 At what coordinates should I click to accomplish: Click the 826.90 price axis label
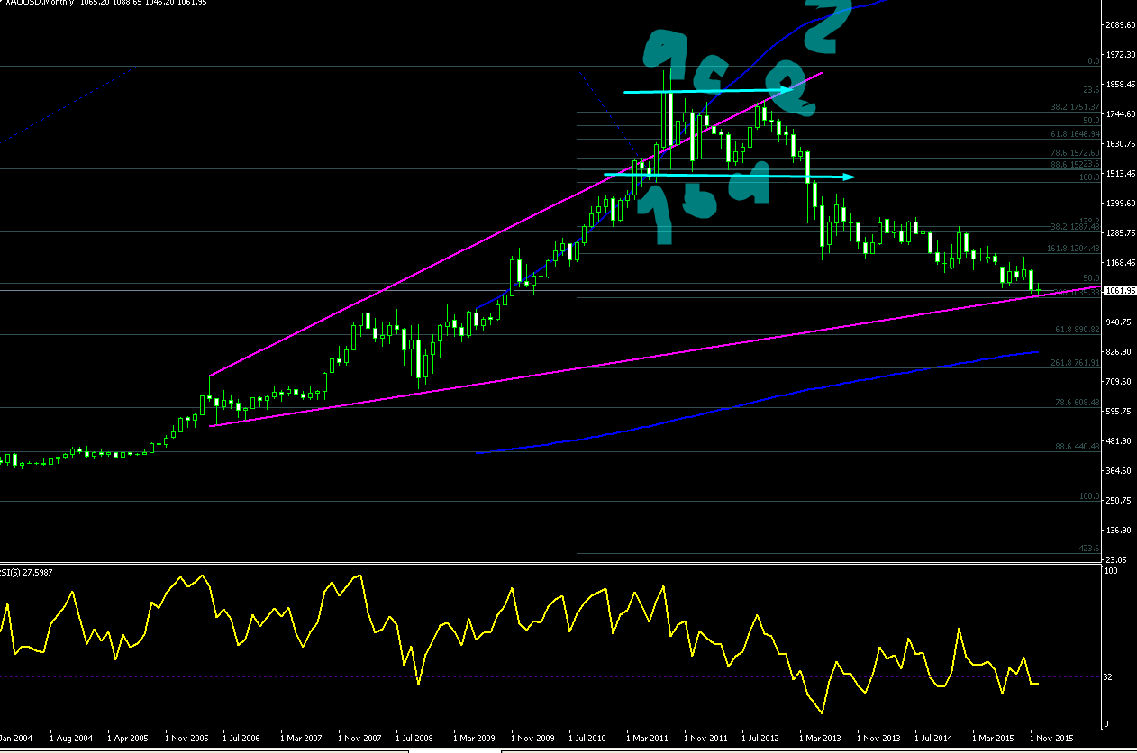[1121, 352]
